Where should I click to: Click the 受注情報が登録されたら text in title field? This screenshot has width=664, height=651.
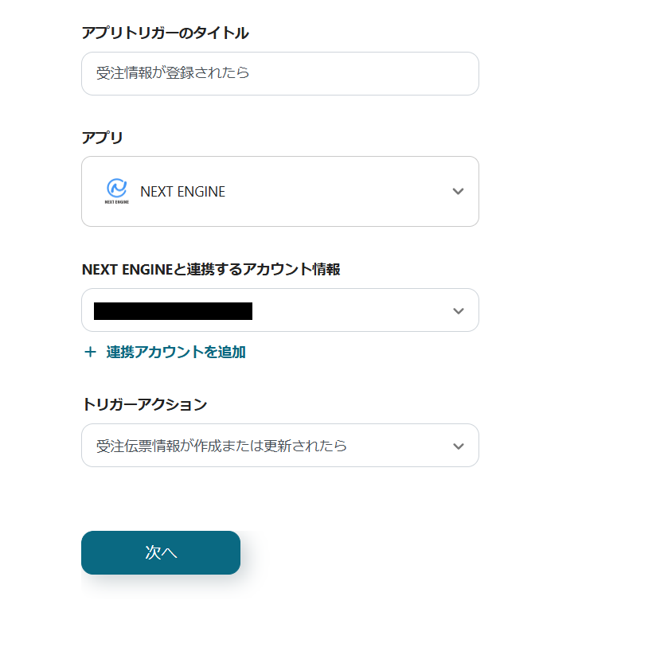(x=173, y=73)
